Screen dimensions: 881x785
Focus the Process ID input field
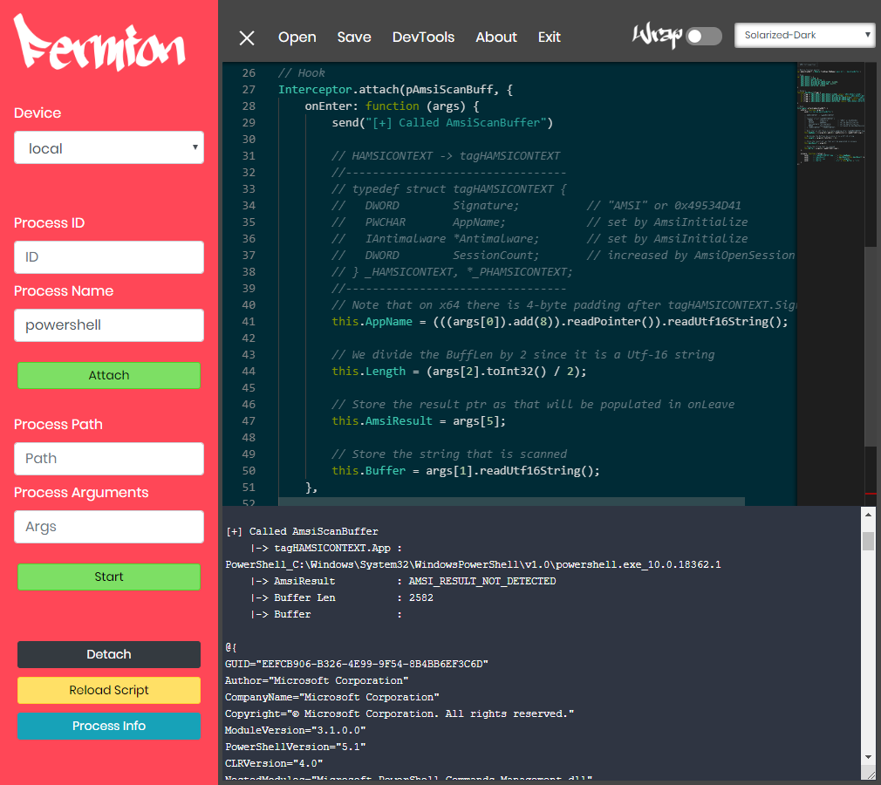(109, 257)
